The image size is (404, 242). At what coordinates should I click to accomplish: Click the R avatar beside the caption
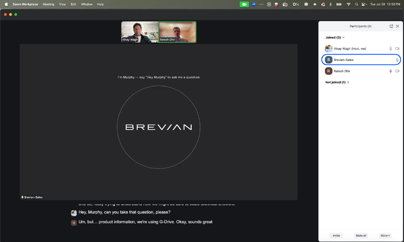click(74, 223)
